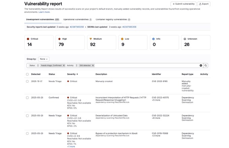Expand +6 more identifiers for CVE-2022-32224

coord(156,118)
